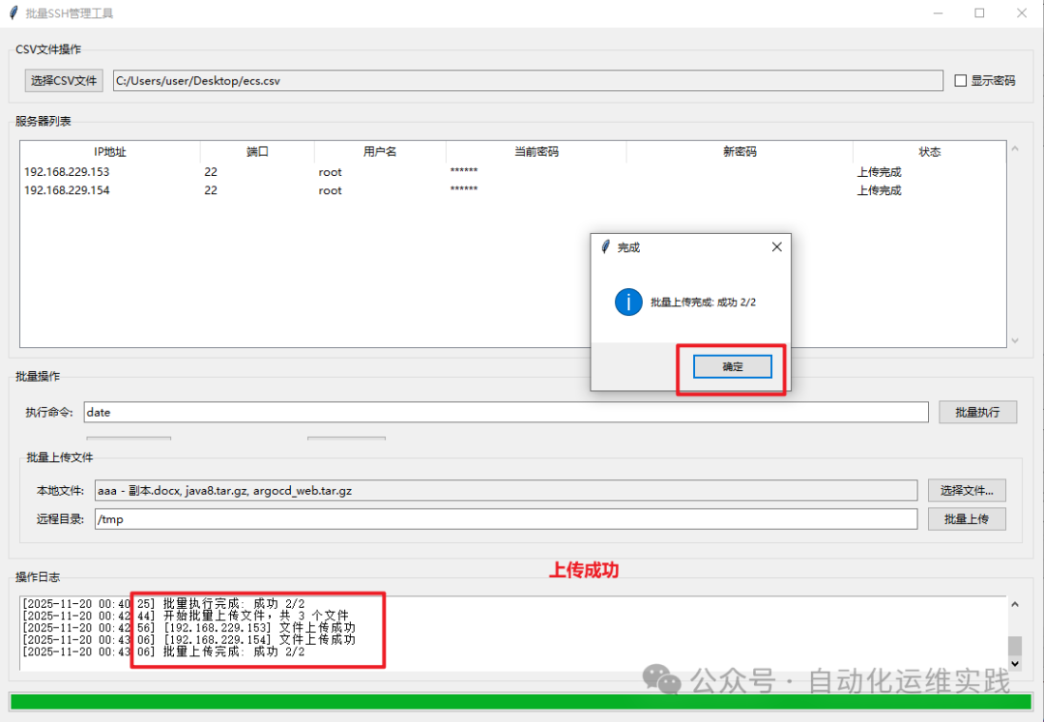
Task: Click the root username in the 192.168.229.153 row
Action: click(331, 172)
